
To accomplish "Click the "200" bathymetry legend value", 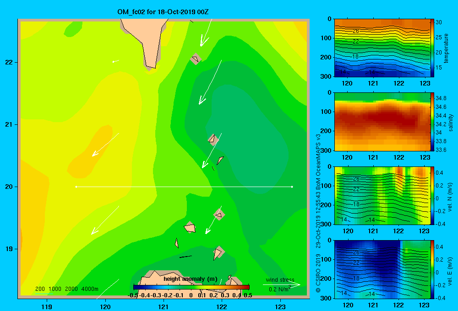I will (40, 289).
